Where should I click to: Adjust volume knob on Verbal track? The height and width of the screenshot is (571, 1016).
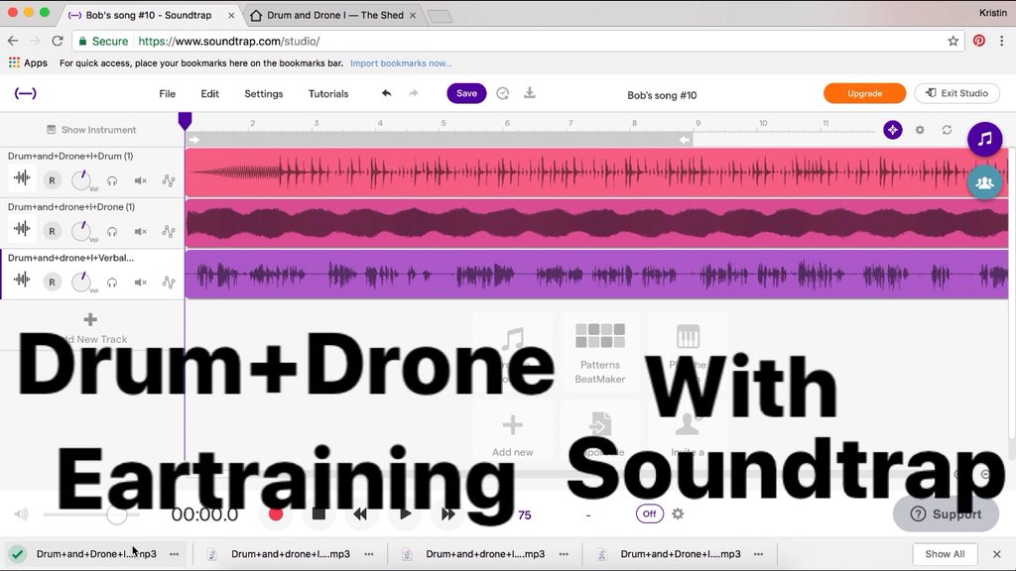(81, 282)
